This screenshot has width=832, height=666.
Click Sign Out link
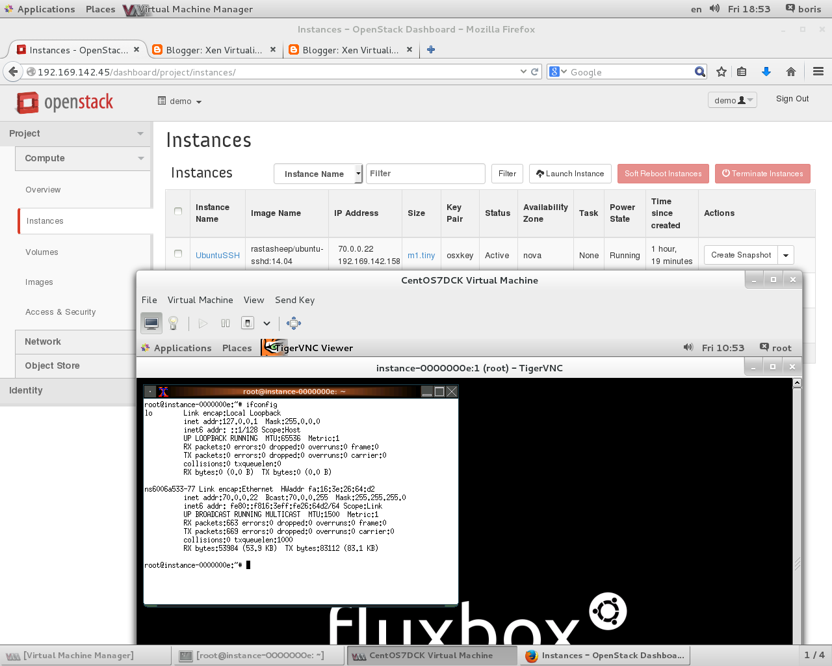point(792,99)
